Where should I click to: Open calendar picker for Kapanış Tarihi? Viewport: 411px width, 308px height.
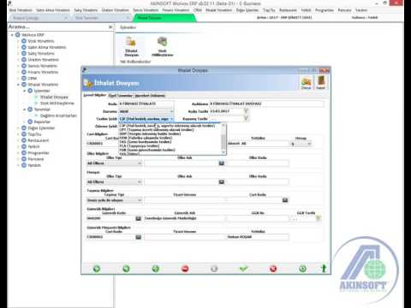pos(246,119)
